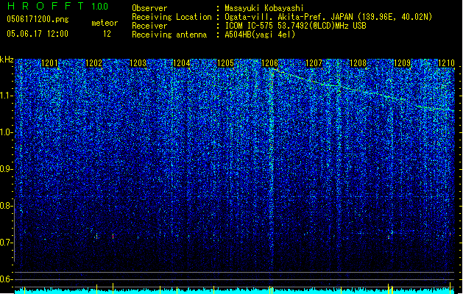Select the Ogata-vill. Akita-Pref. JAPAN location text
The width and height of the screenshot is (463, 294).
point(328,17)
